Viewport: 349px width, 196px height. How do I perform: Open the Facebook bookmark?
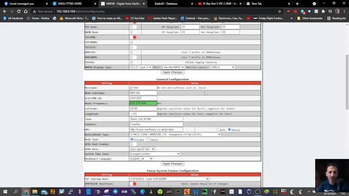click(13, 18)
